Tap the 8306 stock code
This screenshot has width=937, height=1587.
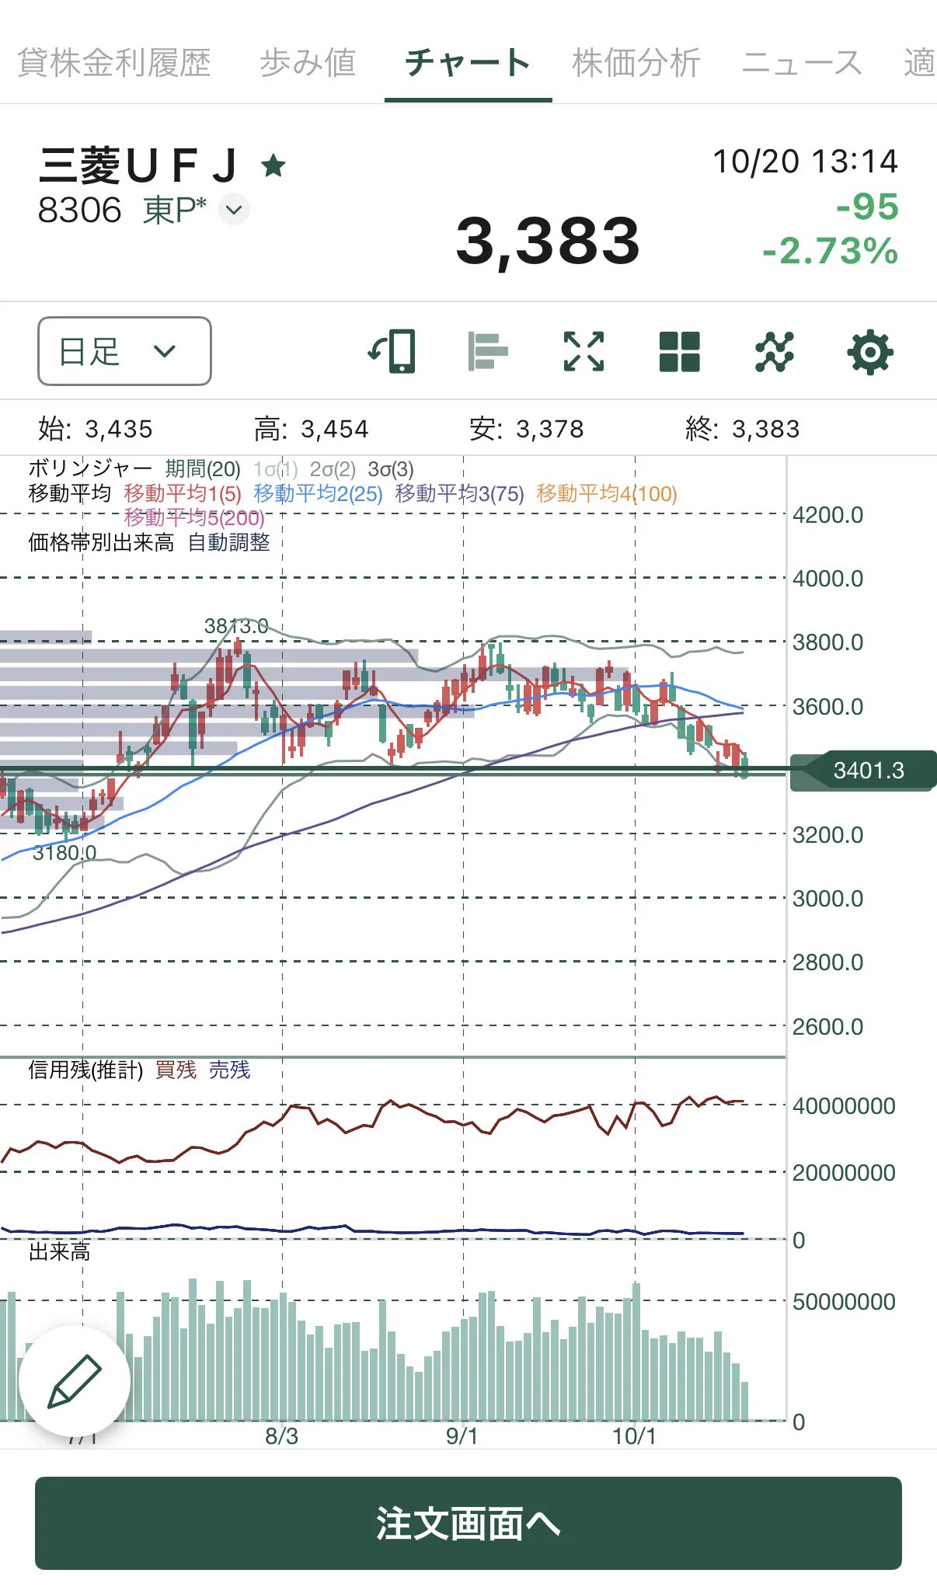click(80, 210)
